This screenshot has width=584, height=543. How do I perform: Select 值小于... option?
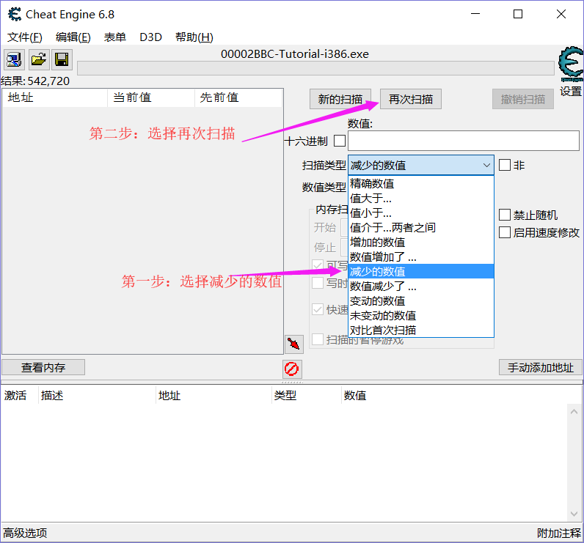click(x=421, y=213)
